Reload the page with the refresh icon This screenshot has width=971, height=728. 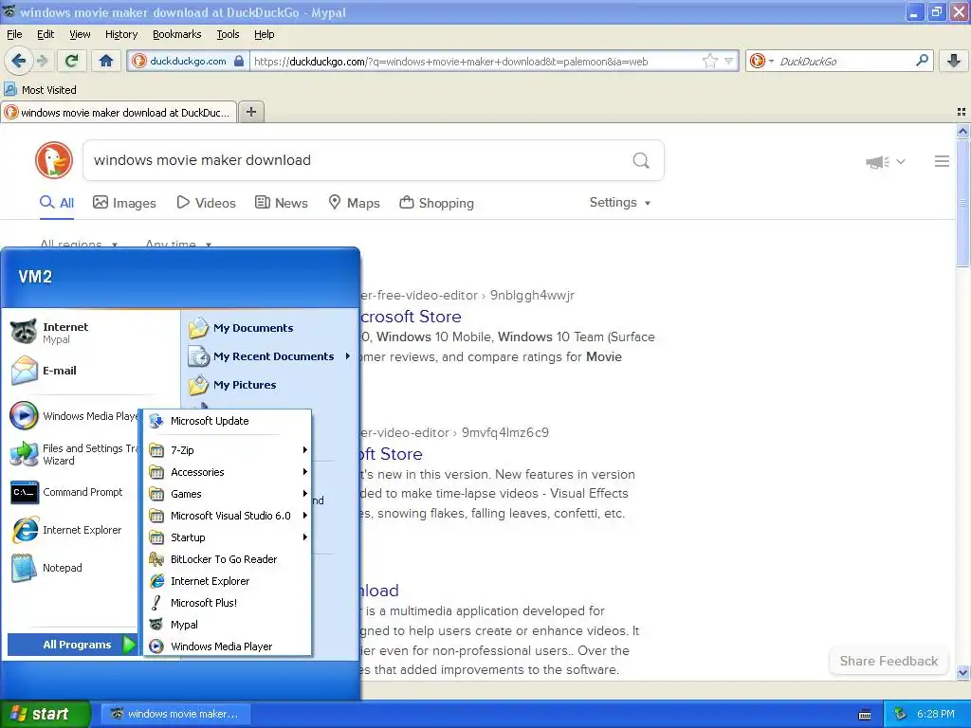click(x=72, y=61)
